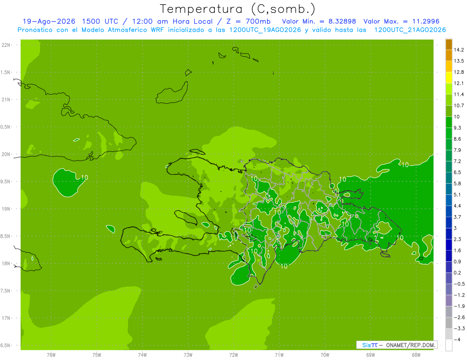
Task: Click the 22N latitude axis label
Action: tap(7, 45)
